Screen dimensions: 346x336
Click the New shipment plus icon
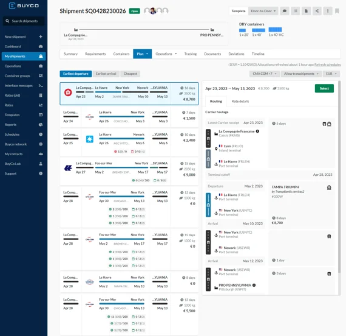click(x=41, y=37)
